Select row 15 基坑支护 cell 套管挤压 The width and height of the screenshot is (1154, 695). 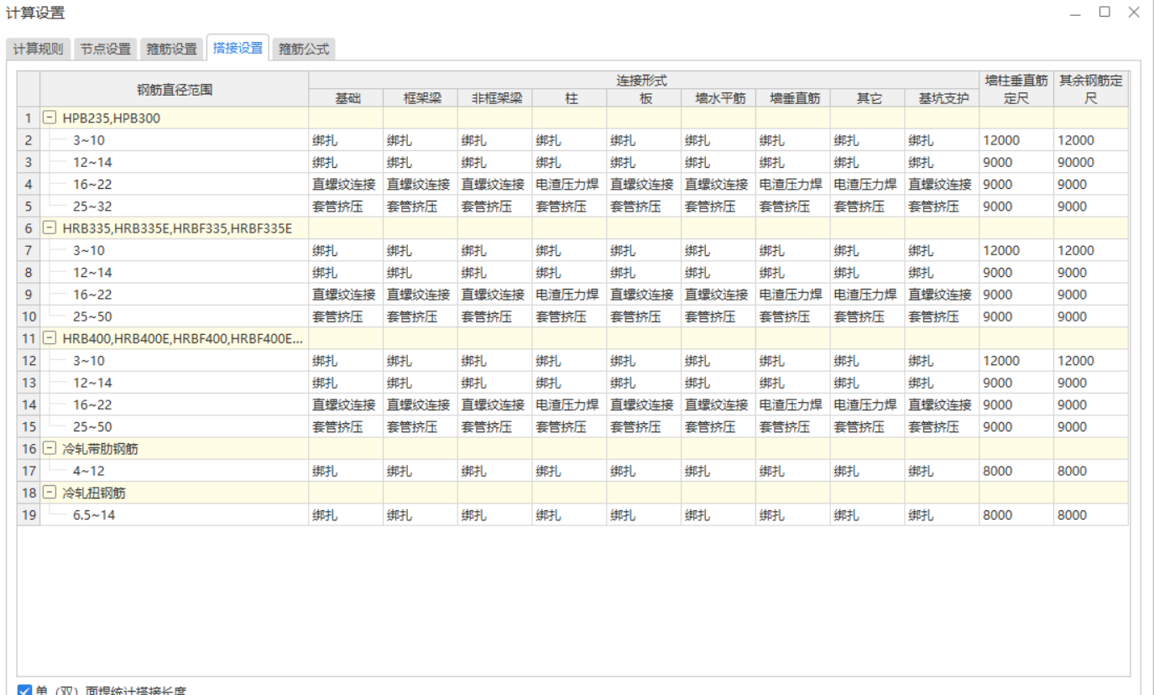point(942,426)
